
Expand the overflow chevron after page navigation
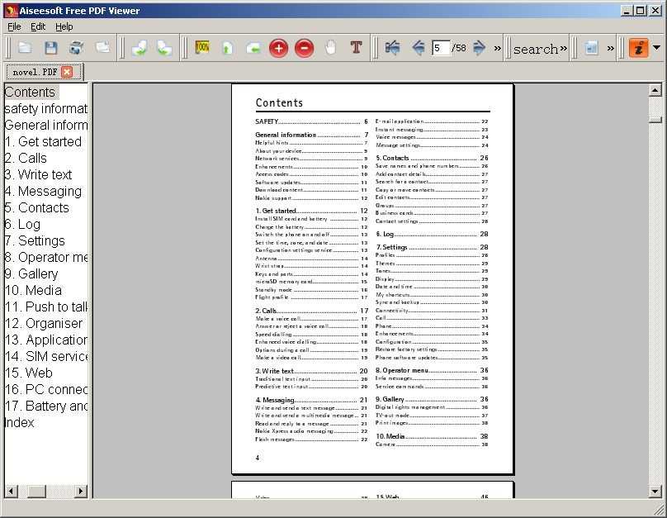click(497, 48)
